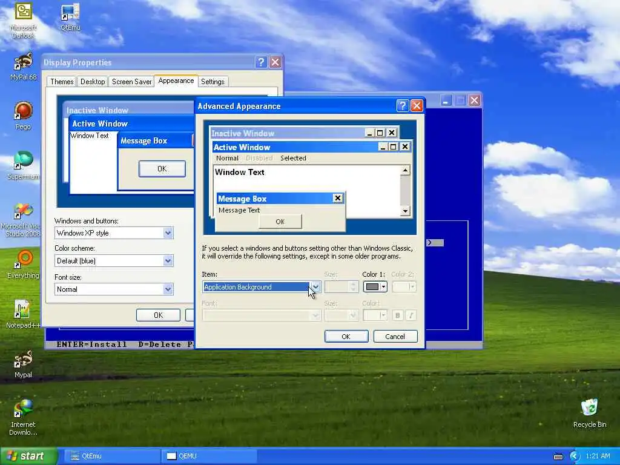Viewport: 620px width, 465px height.
Task: Click the preview OK button in Message Box
Action: coord(280,222)
